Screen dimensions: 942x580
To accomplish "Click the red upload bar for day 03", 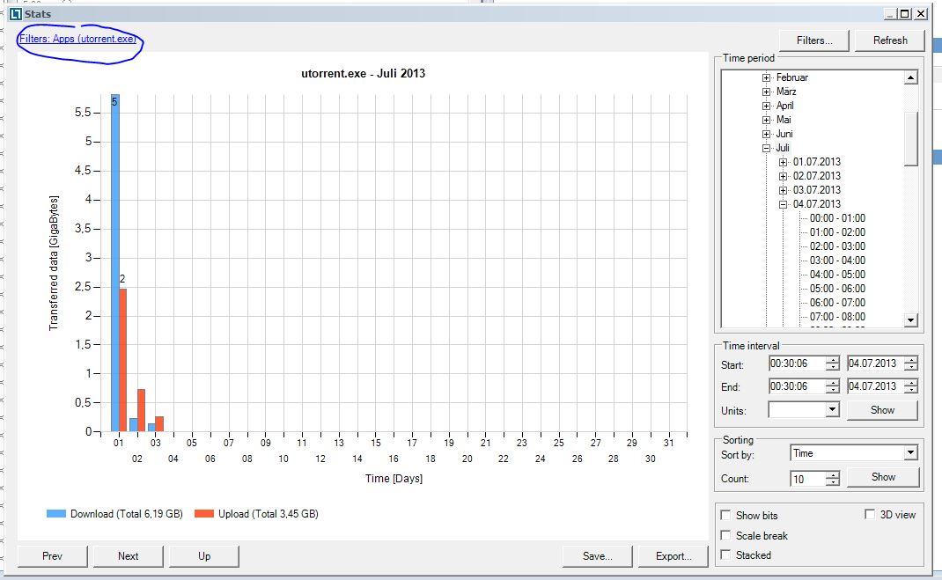I will [159, 424].
